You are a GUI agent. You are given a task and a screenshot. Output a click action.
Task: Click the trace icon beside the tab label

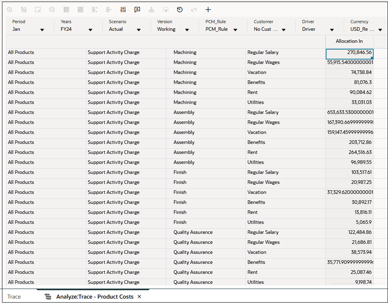(48, 297)
